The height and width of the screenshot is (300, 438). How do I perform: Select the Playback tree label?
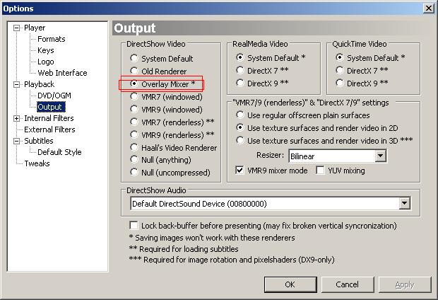(x=39, y=84)
